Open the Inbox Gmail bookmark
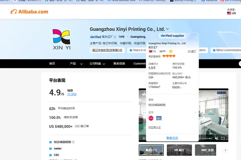The image size is (241, 160). click(x=153, y=1)
